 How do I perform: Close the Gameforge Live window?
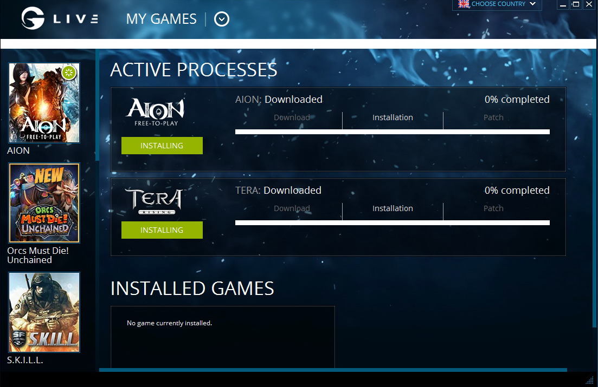pos(589,4)
